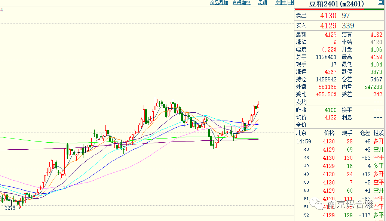Viewport: 386px width, 221px height.
Task: Click the 买入 volume 339
Action: coord(348,25)
